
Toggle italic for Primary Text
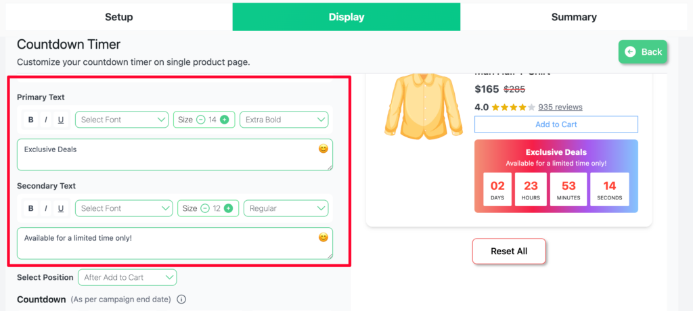click(x=45, y=120)
